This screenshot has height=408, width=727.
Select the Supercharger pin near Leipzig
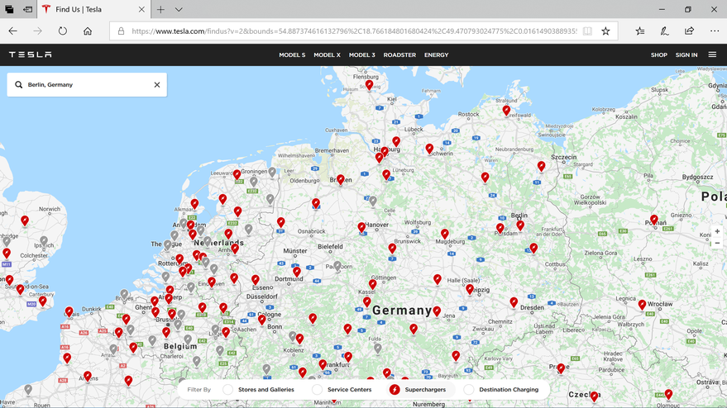point(470,289)
